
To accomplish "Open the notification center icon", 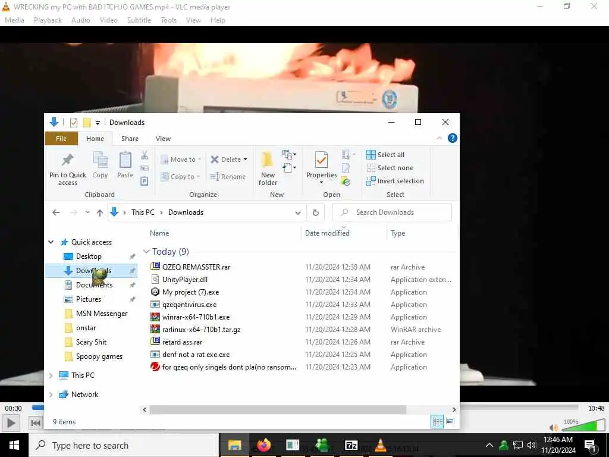I will 591,445.
